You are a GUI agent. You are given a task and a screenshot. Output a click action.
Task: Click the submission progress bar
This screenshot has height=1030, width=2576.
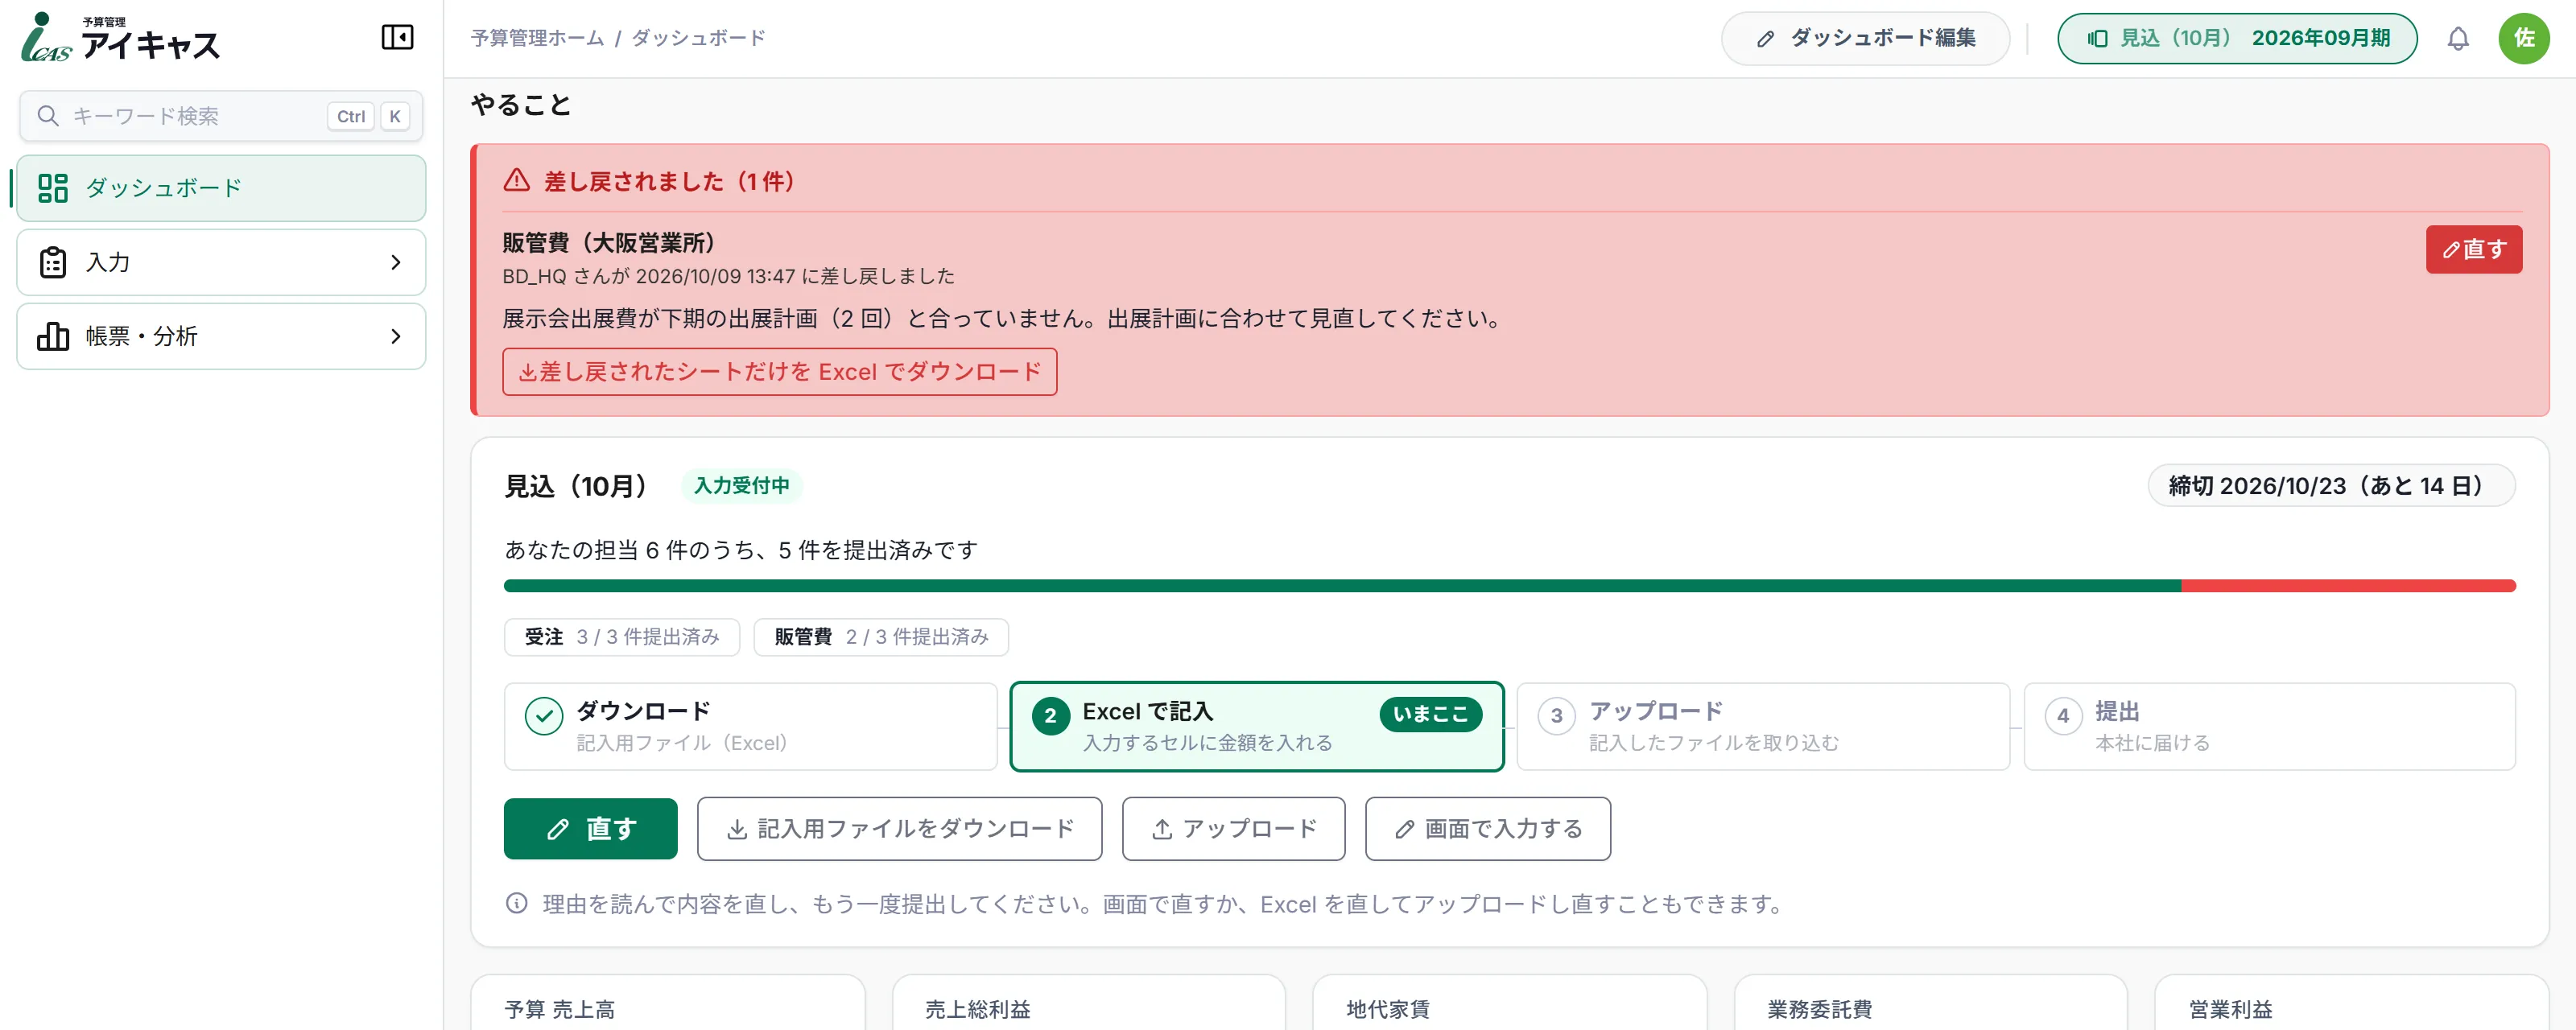point(1509,586)
